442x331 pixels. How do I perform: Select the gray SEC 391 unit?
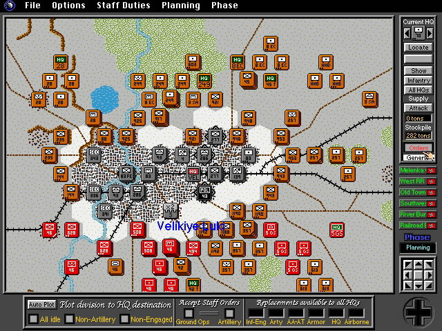tap(105, 212)
